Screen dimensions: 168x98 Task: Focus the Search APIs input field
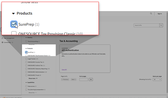pos(146,25)
